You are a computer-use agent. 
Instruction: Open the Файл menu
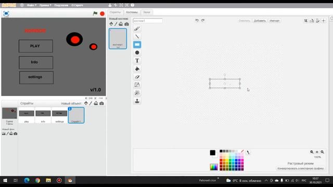click(31, 5)
